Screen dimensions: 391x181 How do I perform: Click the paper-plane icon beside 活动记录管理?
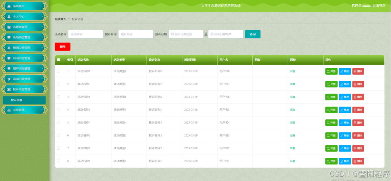[x=9, y=79]
